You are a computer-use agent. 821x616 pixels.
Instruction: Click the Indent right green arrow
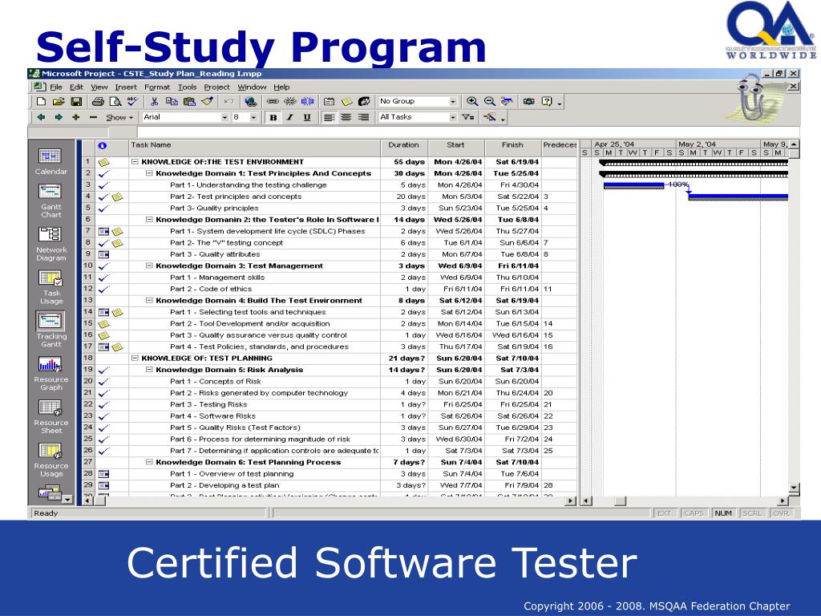(x=59, y=117)
